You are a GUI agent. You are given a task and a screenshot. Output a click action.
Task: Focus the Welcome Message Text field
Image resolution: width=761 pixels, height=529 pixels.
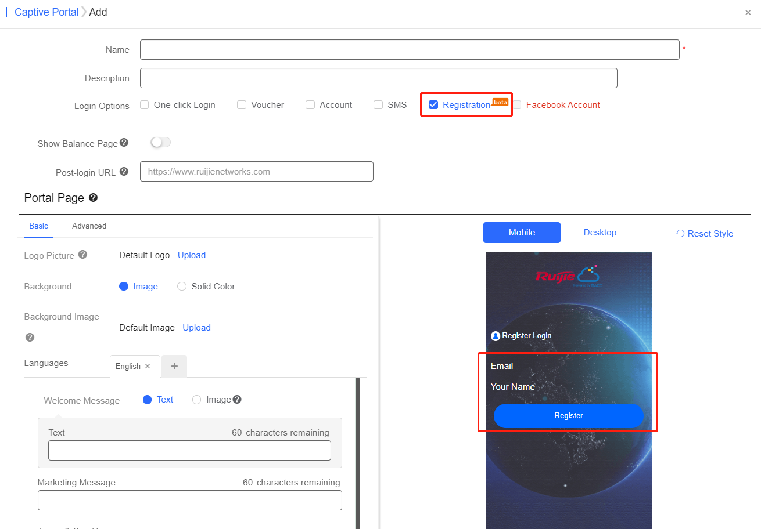click(x=189, y=451)
